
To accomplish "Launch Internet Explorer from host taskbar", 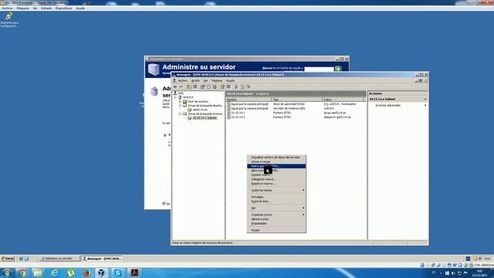I will pos(54,273).
